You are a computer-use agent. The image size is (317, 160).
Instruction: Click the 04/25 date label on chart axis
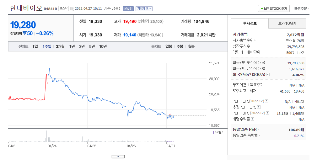tap(92, 146)
